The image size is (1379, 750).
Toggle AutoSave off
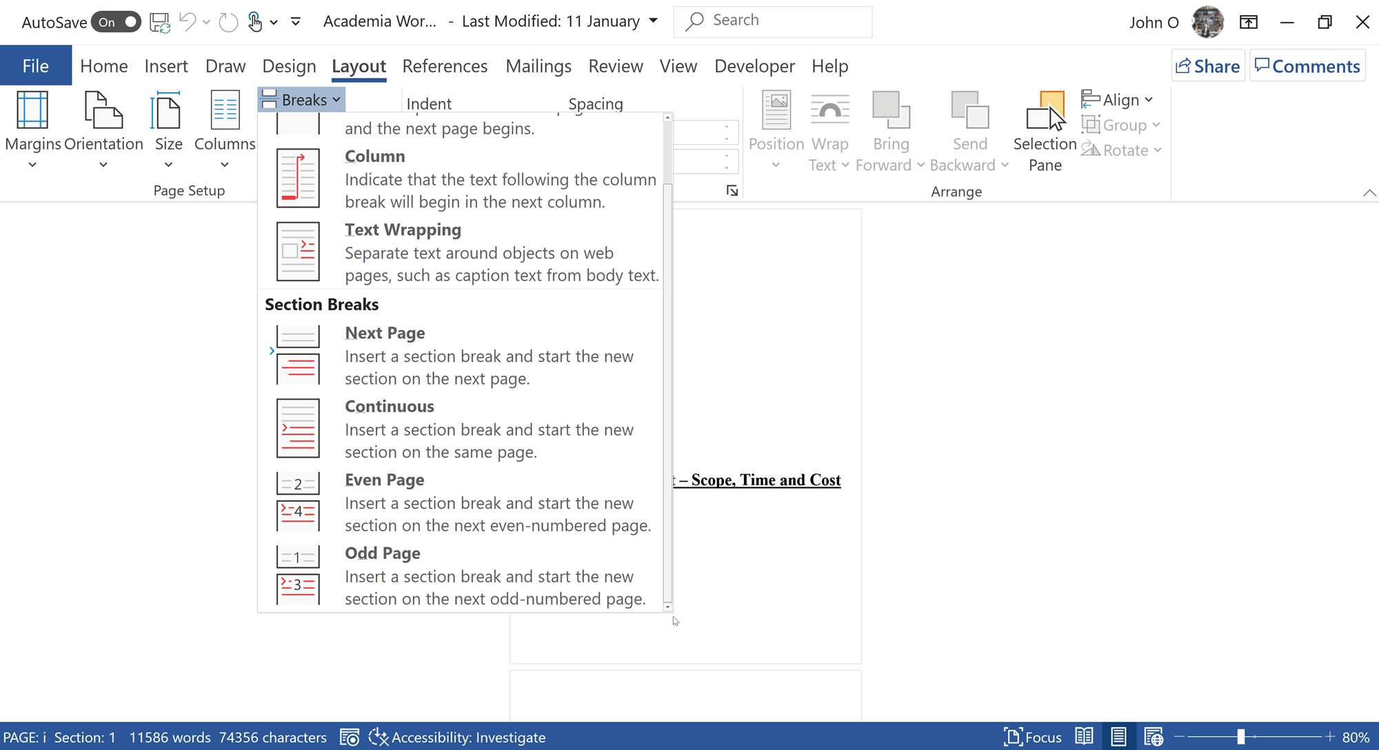click(115, 21)
